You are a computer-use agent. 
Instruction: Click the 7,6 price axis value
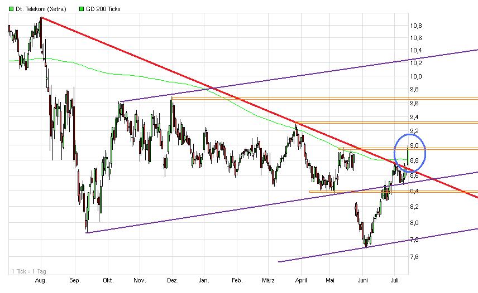coord(414,257)
